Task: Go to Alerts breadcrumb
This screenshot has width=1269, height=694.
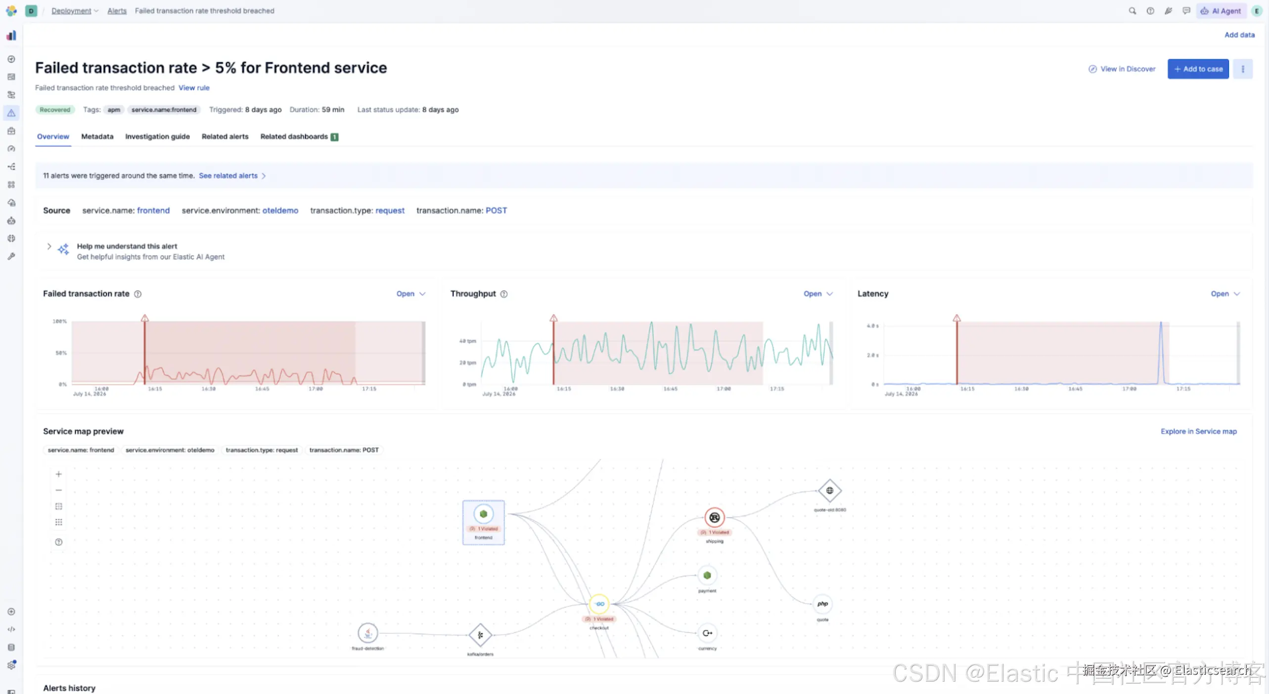Action: [x=117, y=10]
